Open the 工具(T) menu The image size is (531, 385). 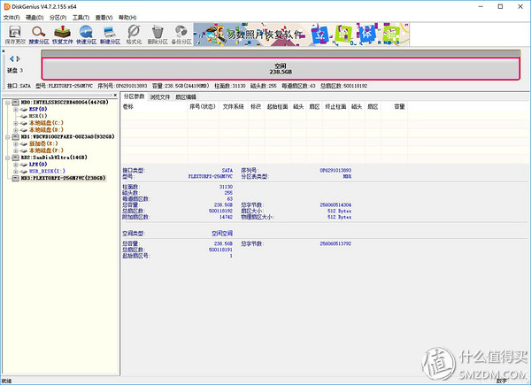[x=81, y=18]
